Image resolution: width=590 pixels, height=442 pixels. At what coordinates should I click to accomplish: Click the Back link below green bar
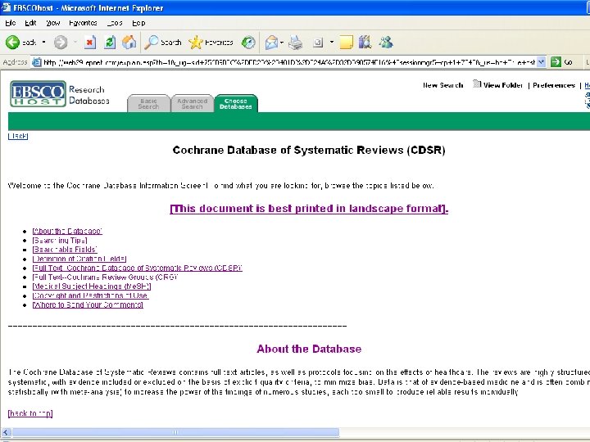18,136
